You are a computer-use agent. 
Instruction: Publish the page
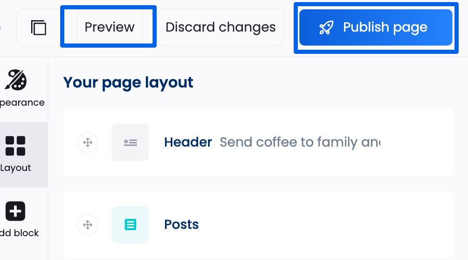pyautogui.click(x=376, y=27)
